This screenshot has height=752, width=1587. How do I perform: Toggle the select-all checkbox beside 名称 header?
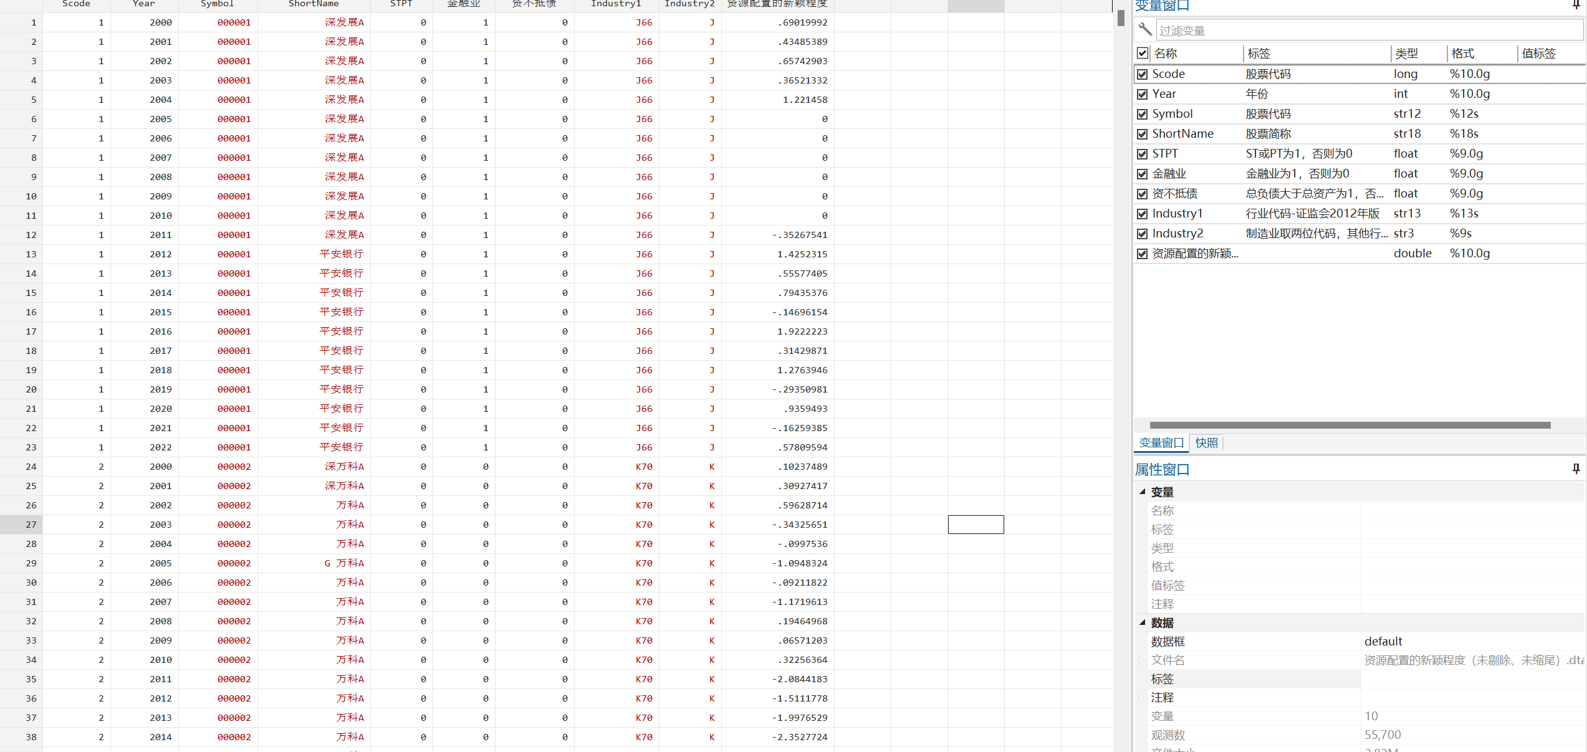[1142, 53]
